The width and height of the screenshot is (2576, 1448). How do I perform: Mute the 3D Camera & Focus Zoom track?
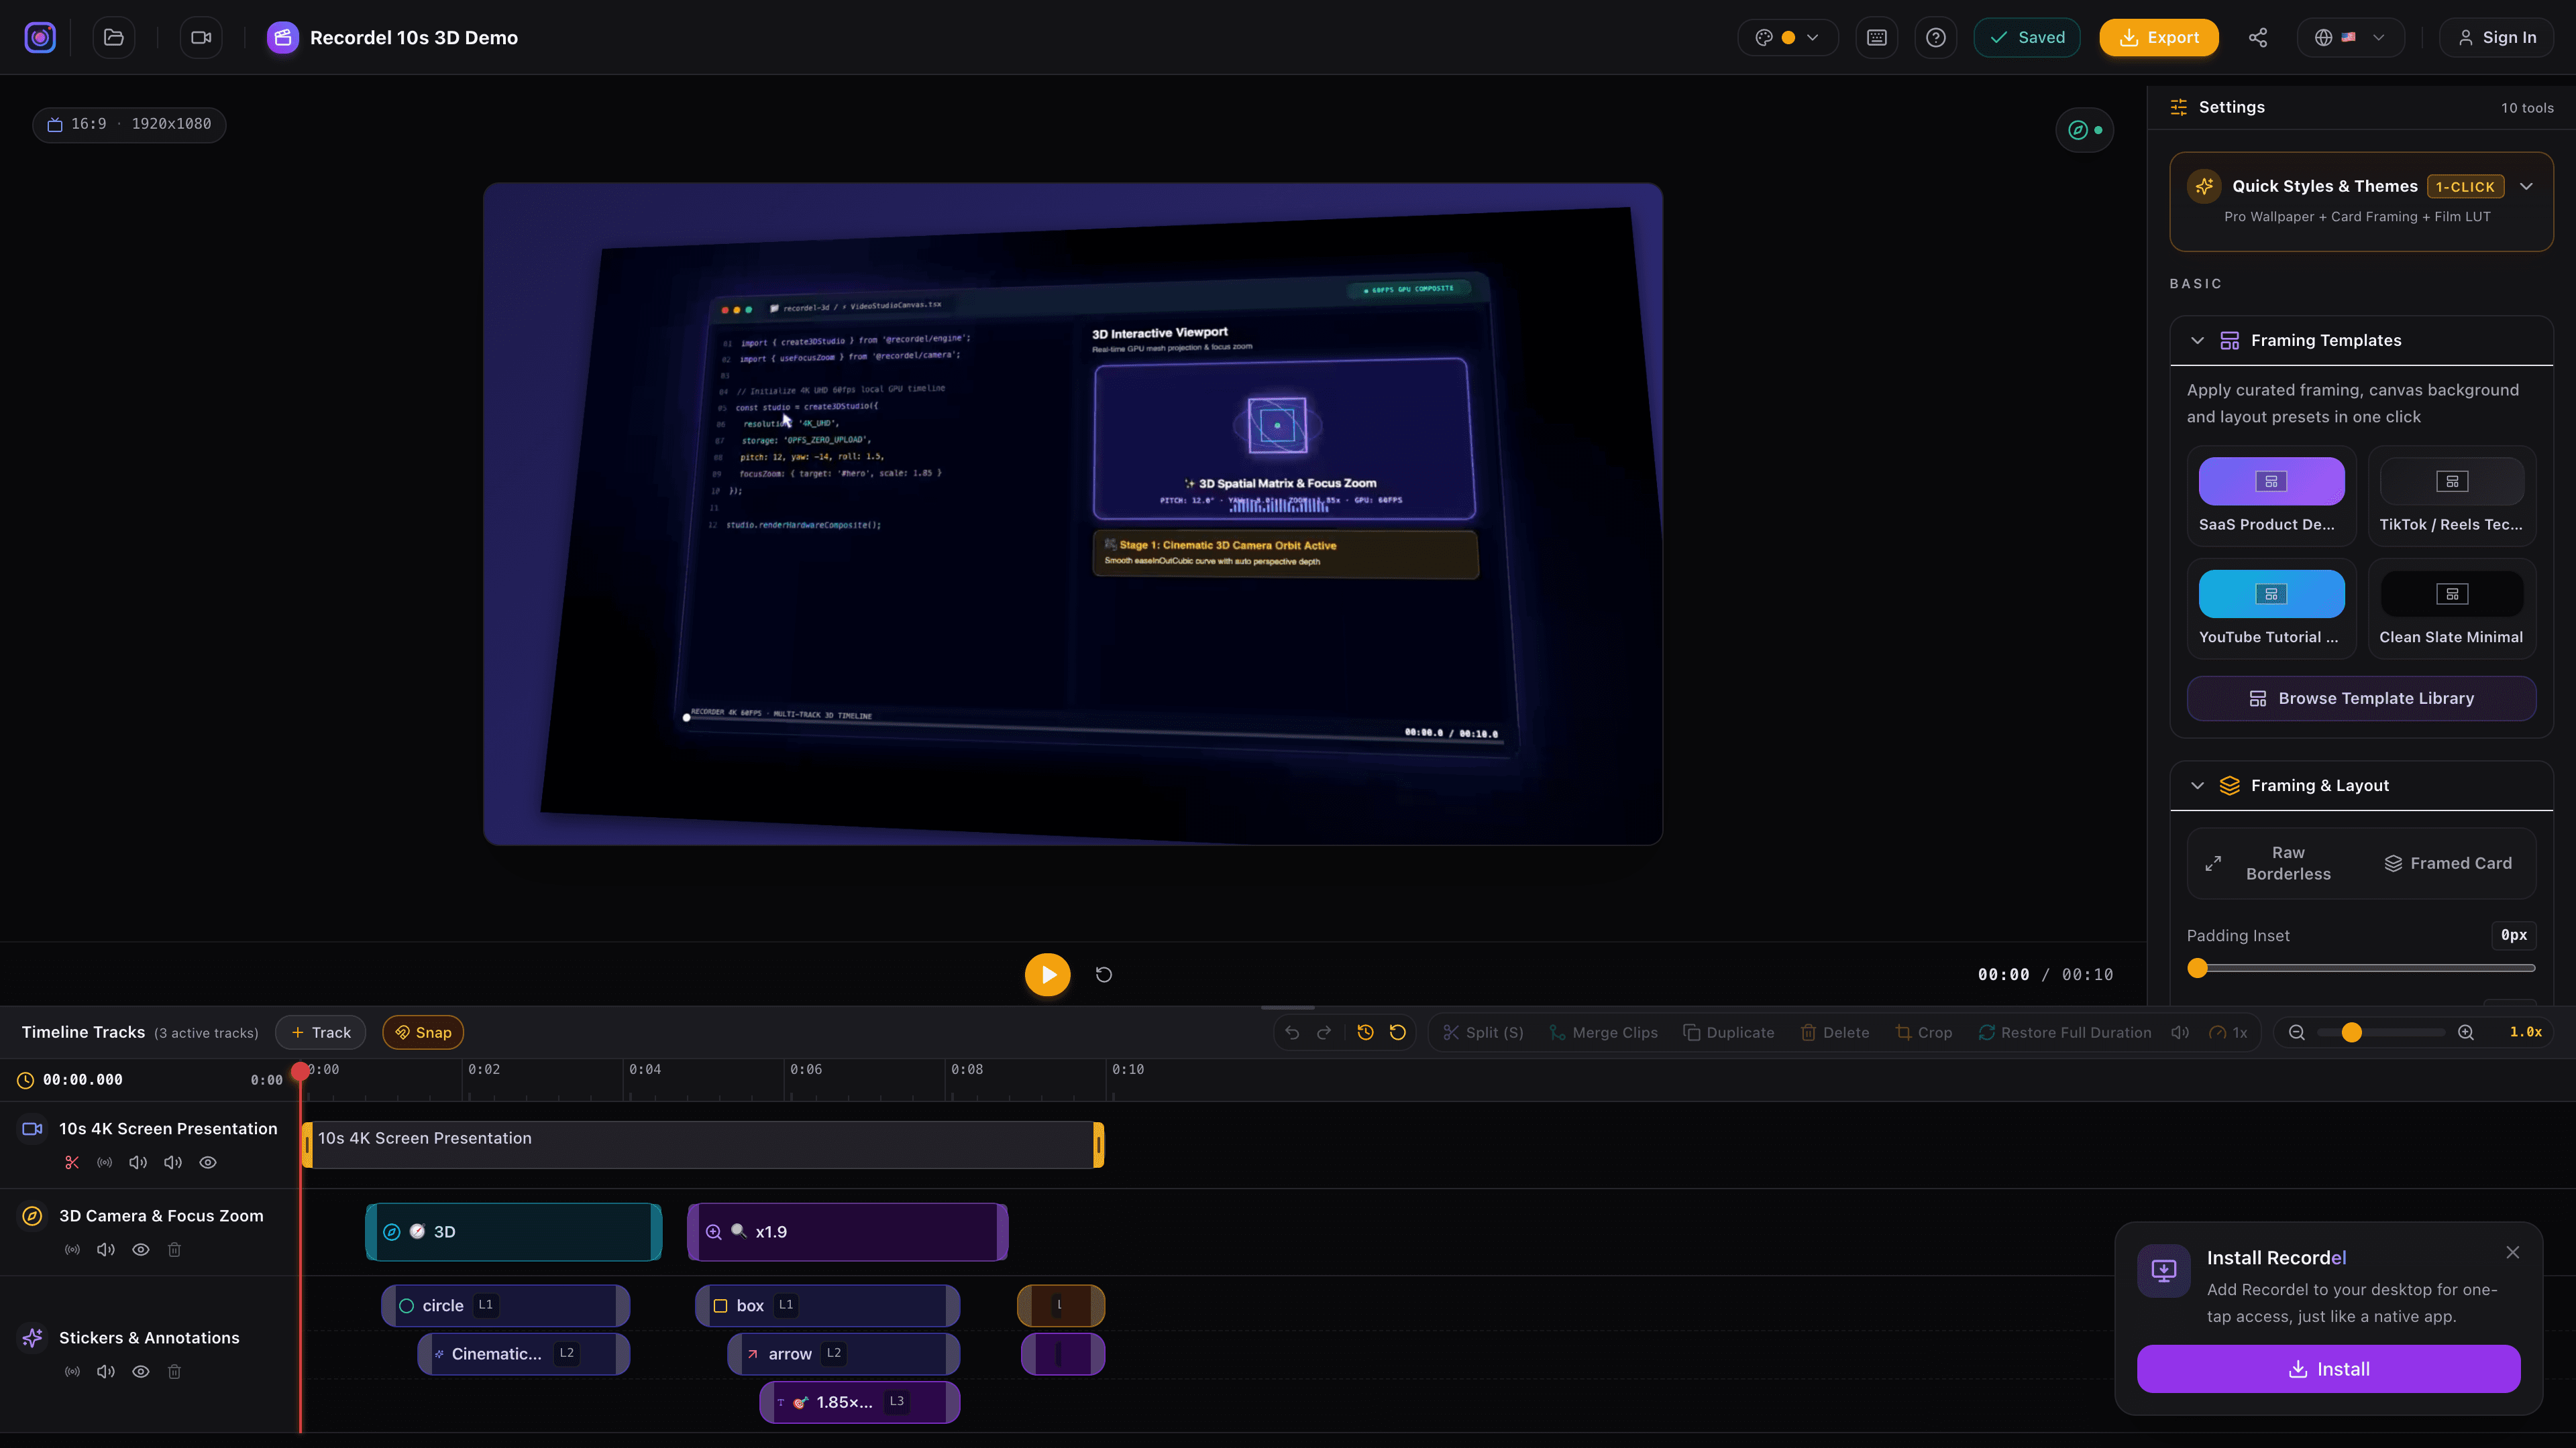(x=106, y=1249)
